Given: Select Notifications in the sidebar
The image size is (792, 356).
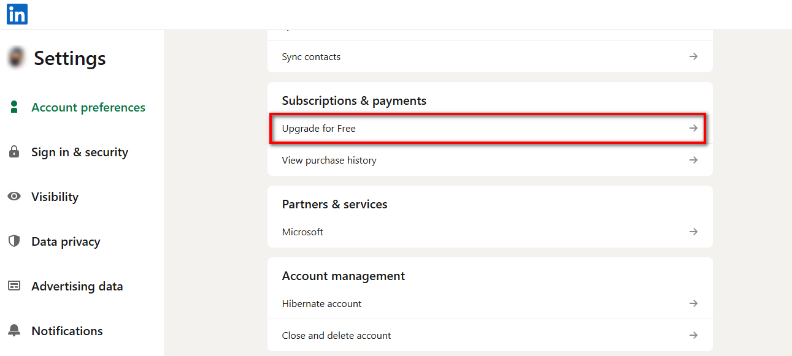Looking at the screenshot, I should click(67, 330).
